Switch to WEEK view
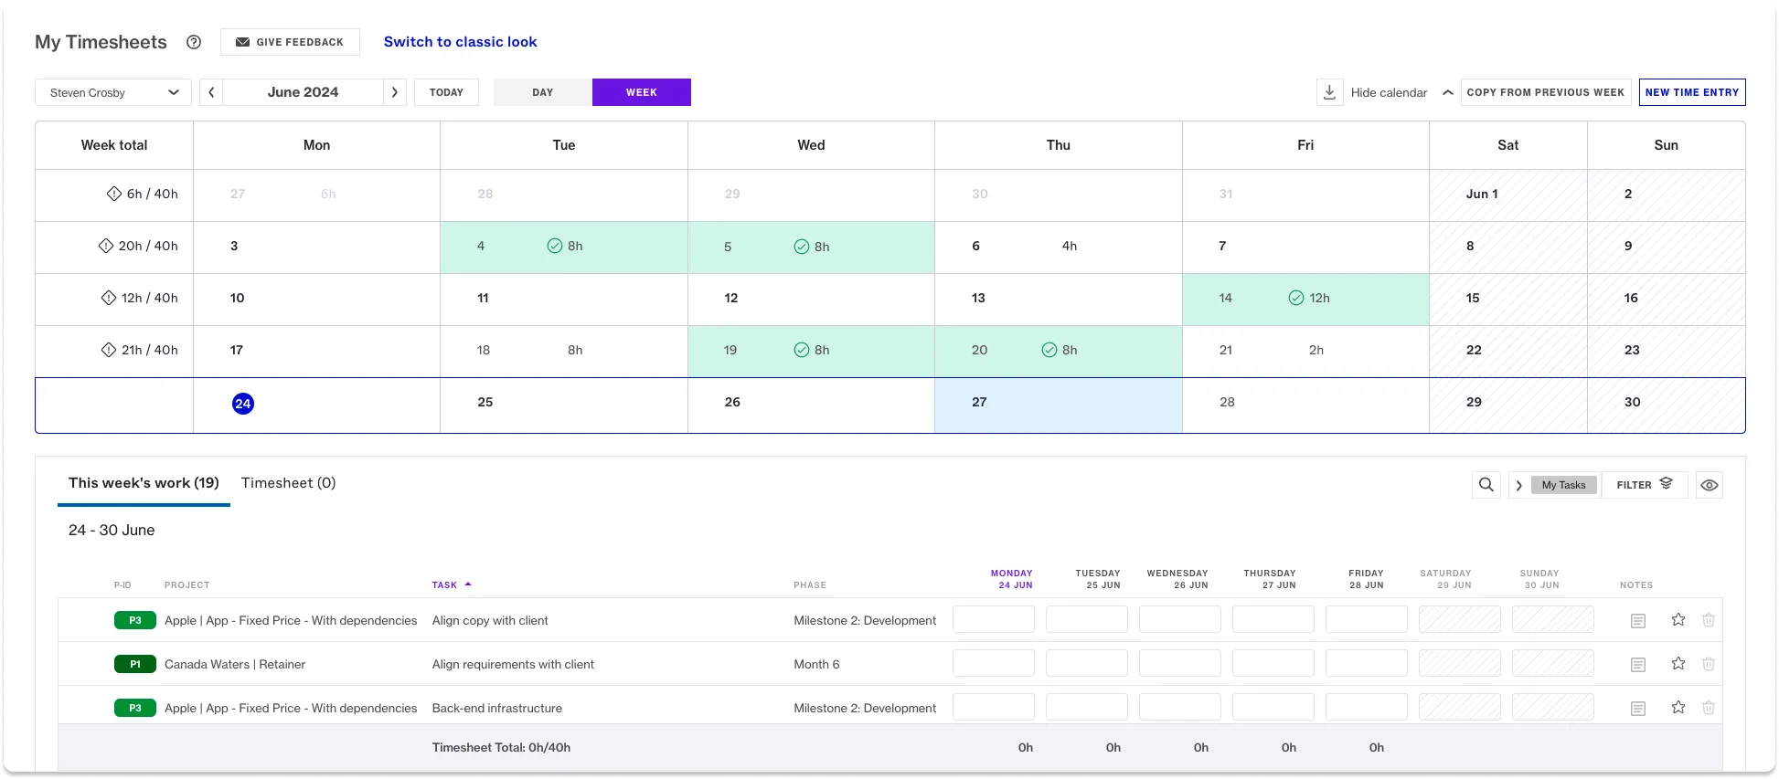This screenshot has width=1779, height=779. (642, 92)
